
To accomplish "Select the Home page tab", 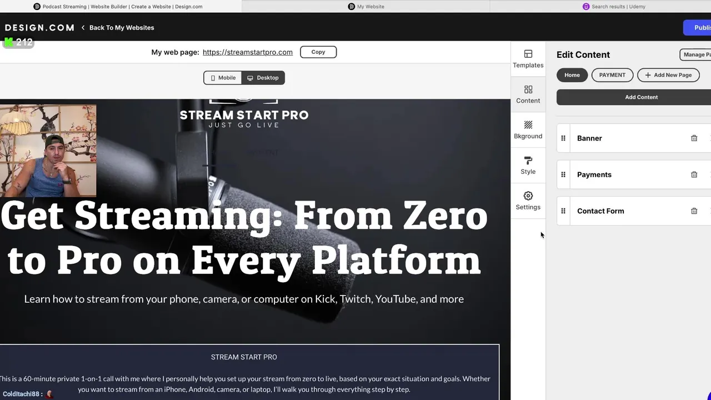I will click(572, 75).
